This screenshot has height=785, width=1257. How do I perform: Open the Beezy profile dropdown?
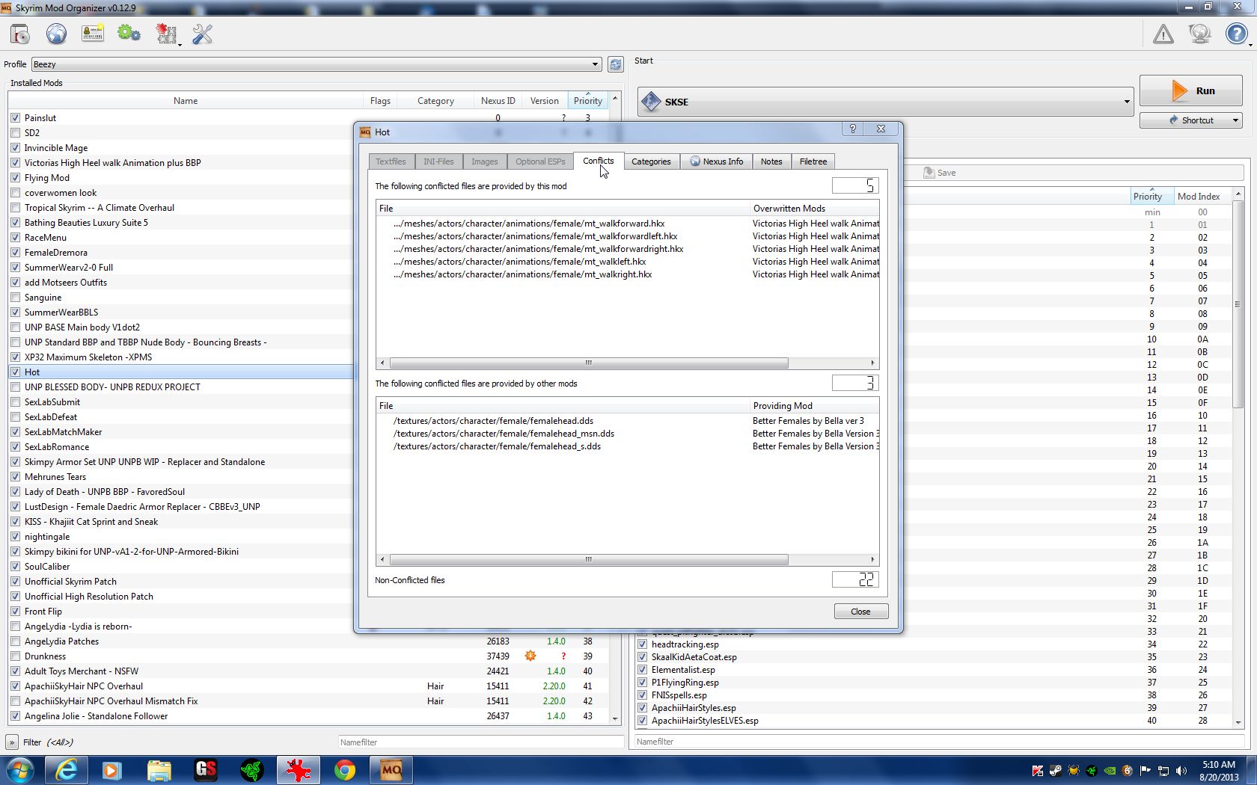pos(316,64)
